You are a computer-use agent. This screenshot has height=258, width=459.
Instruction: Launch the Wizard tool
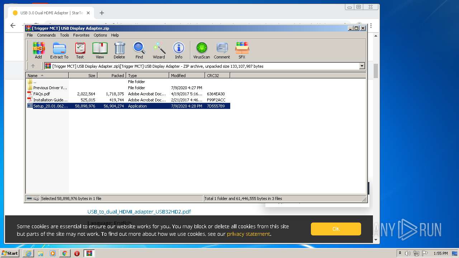(x=159, y=50)
